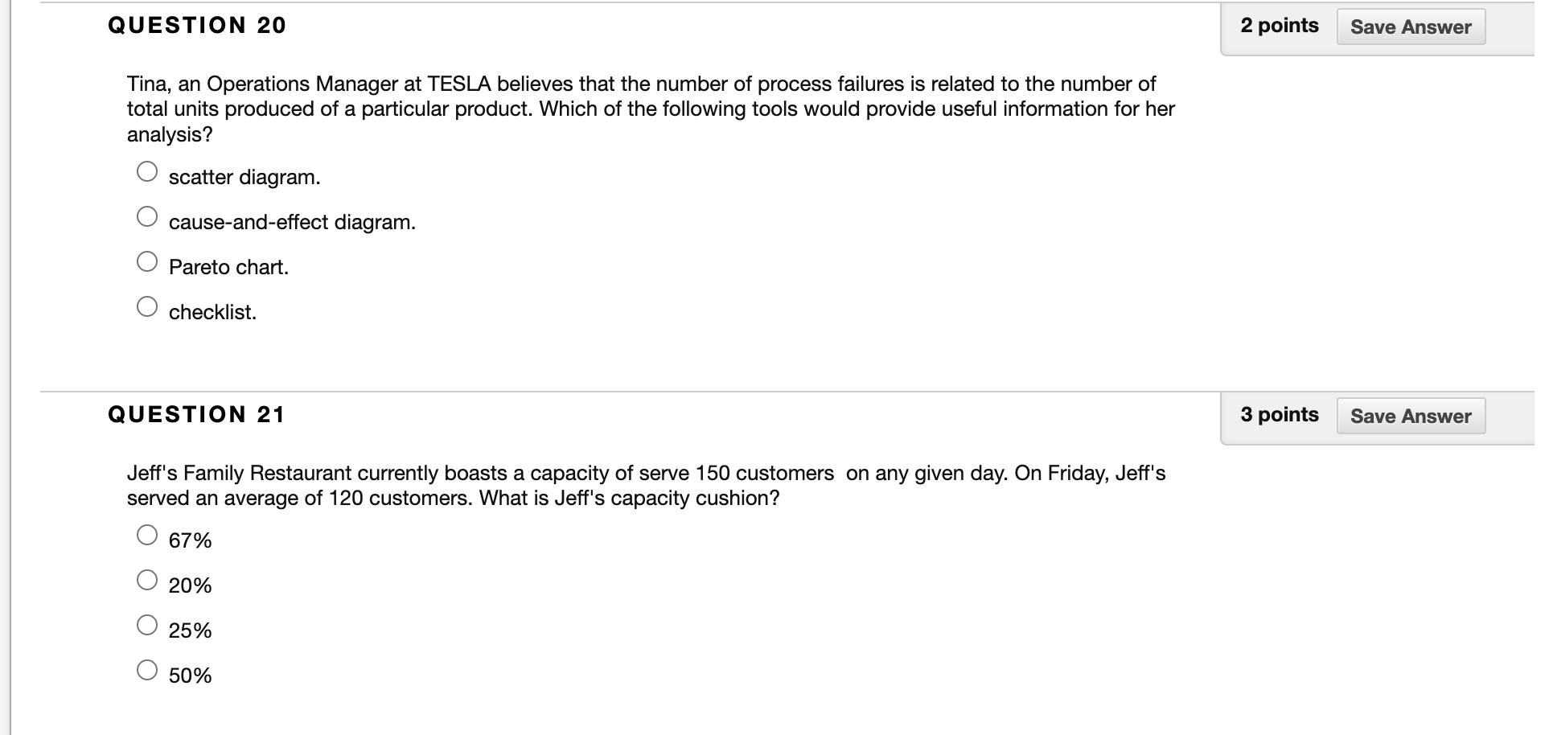
Task: Select the checklist answer option
Action: point(147,306)
